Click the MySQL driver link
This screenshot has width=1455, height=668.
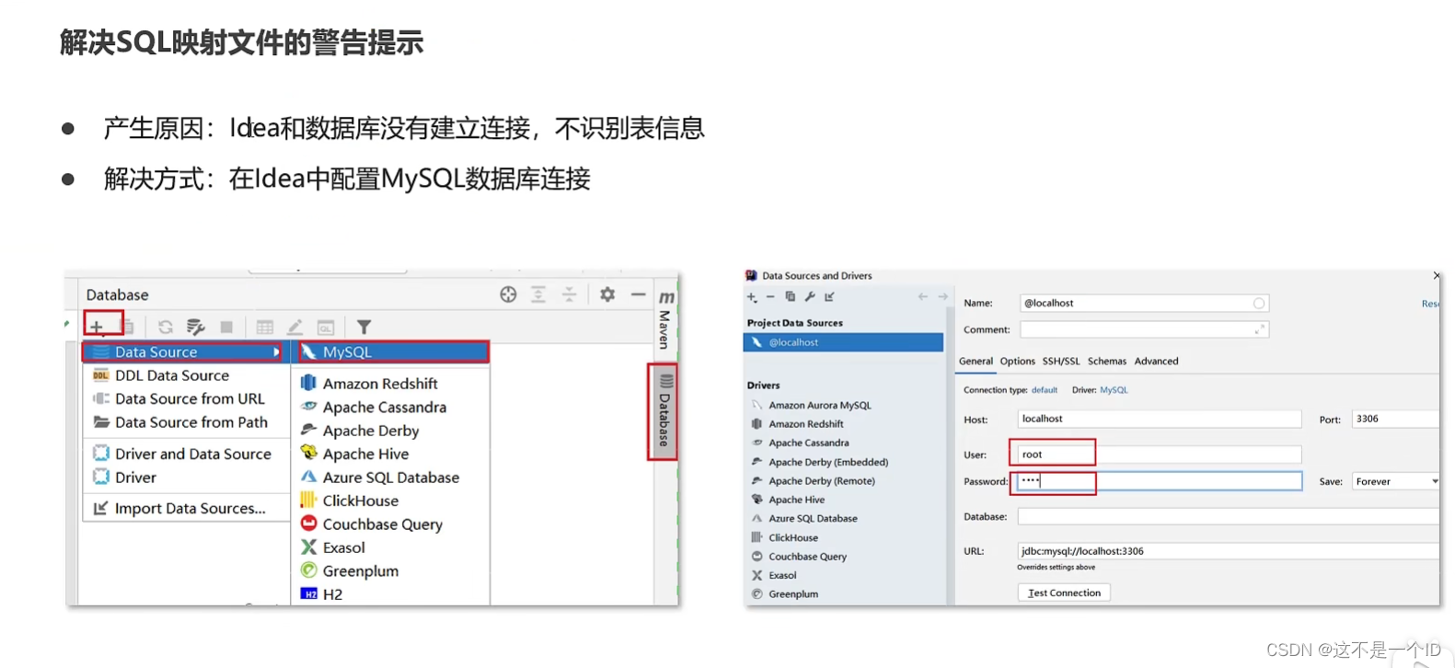coord(1114,390)
